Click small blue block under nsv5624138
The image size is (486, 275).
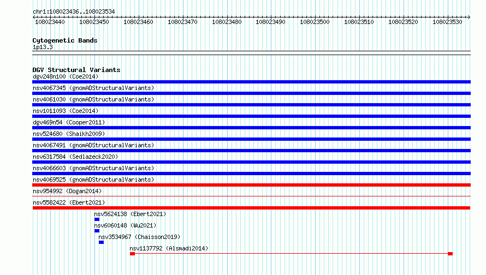[x=97, y=219]
